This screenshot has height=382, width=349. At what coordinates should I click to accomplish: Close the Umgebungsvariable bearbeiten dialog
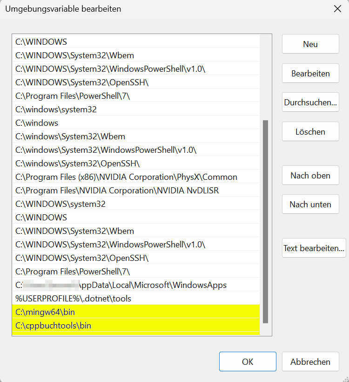pyautogui.click(x=337, y=8)
